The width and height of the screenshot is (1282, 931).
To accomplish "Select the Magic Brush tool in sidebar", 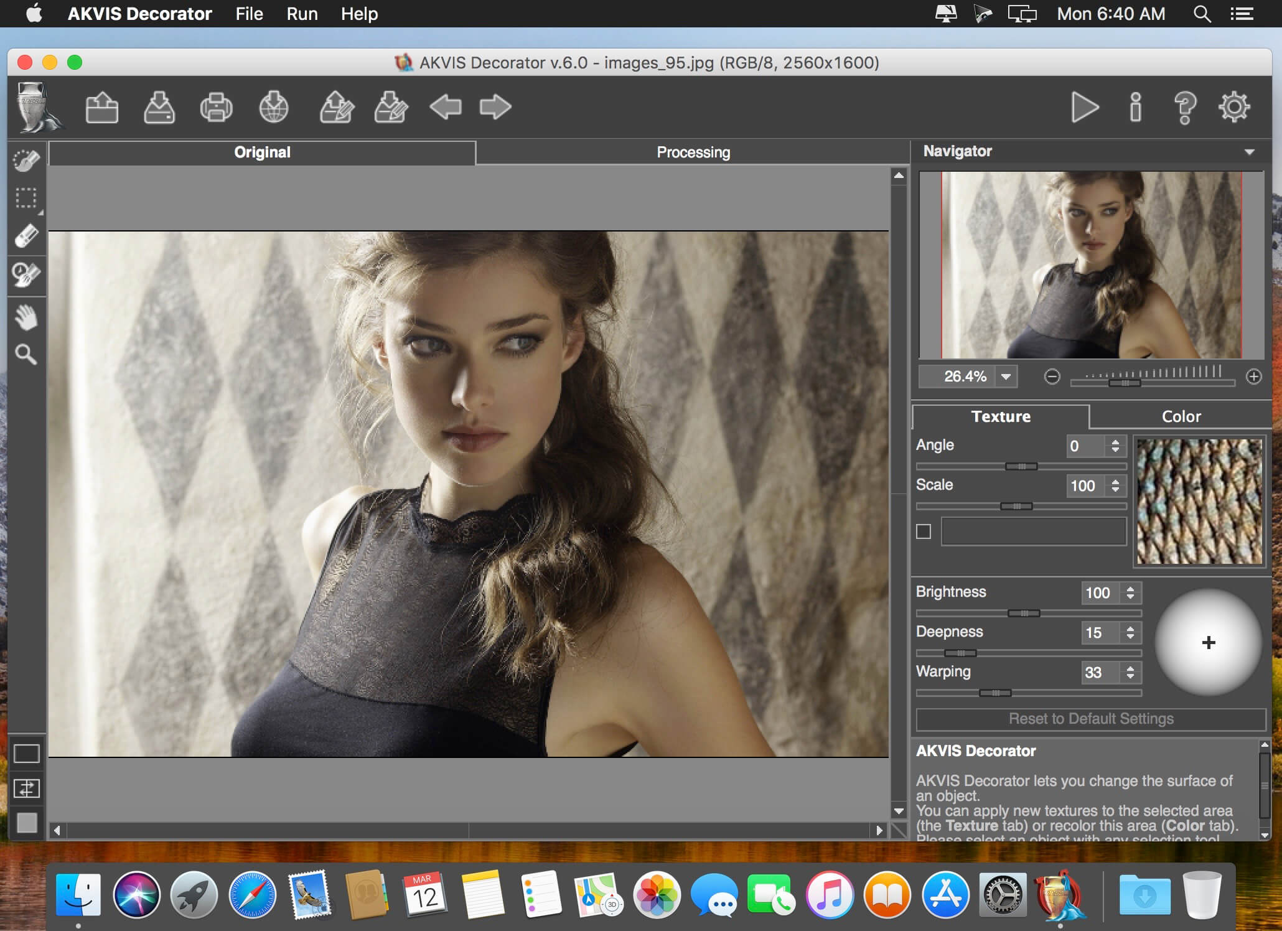I will click(x=26, y=274).
